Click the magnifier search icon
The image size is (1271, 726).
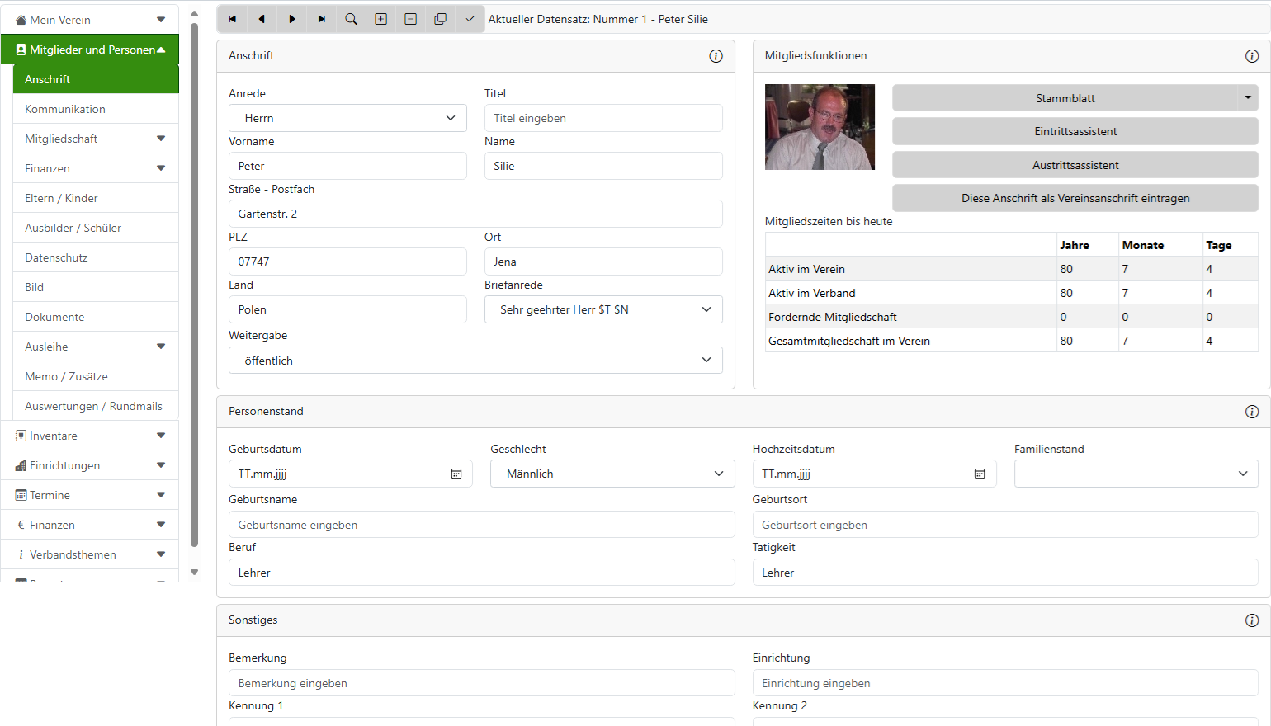tap(351, 19)
